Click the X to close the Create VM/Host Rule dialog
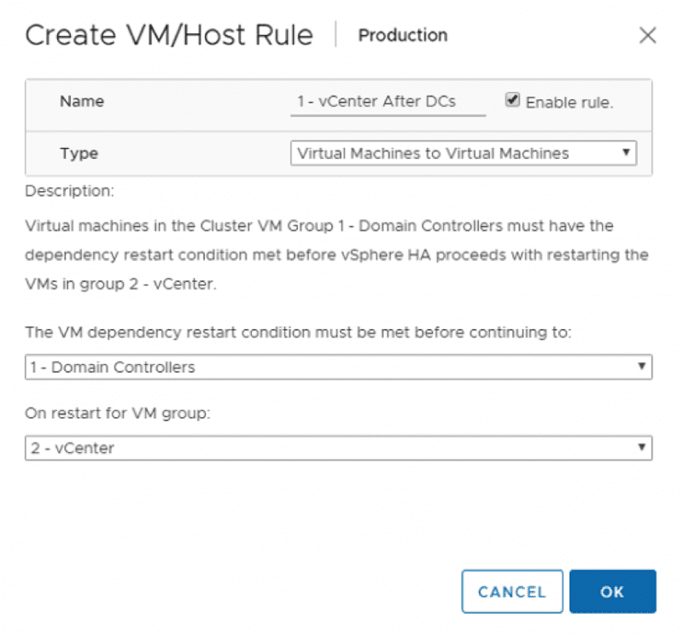Screen dimensions: 683x635 648,35
